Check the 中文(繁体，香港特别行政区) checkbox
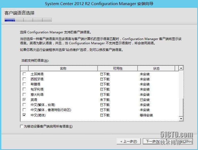Image resolution: width=198 pixels, height=150 pixels. (24, 110)
